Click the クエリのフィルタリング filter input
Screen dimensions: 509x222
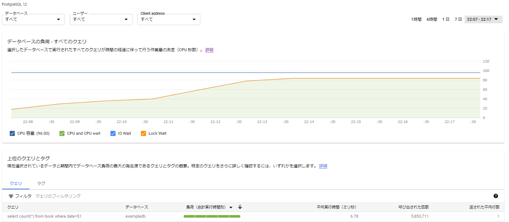tap(58, 196)
